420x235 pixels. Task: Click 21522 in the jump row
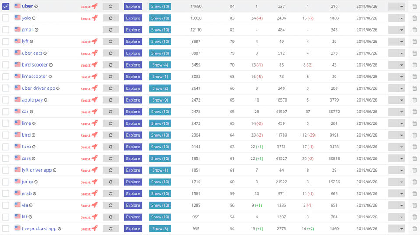[x=281, y=182]
